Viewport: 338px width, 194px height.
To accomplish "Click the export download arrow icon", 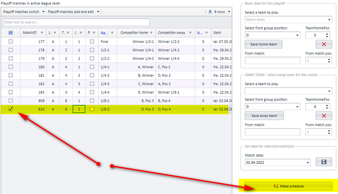I will click(210, 12).
